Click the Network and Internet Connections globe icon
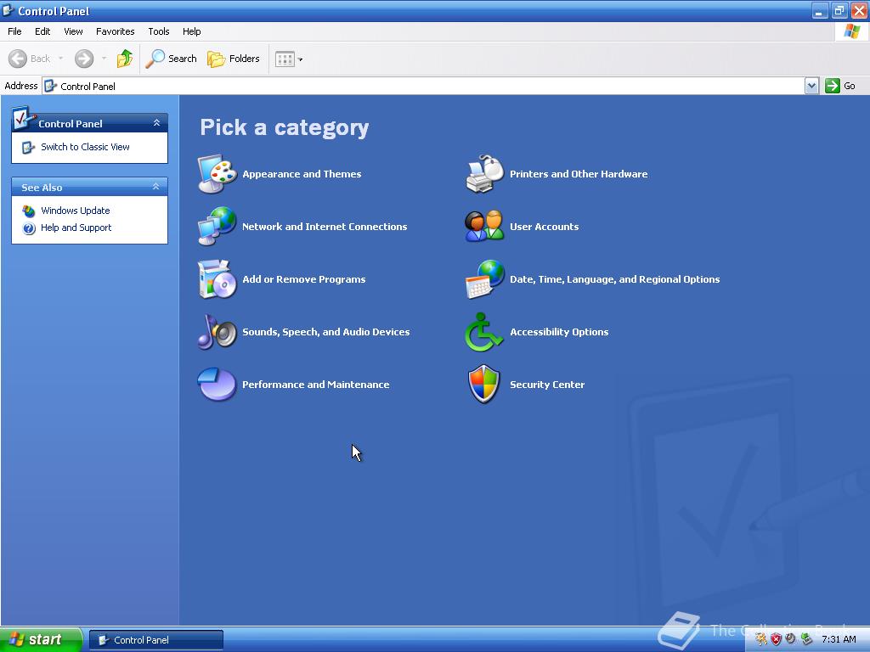 click(x=217, y=226)
